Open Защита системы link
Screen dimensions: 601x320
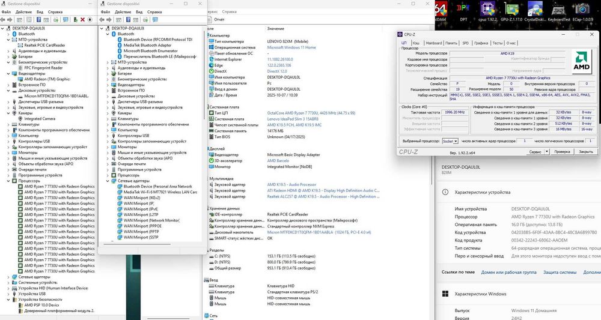[x=560, y=272]
